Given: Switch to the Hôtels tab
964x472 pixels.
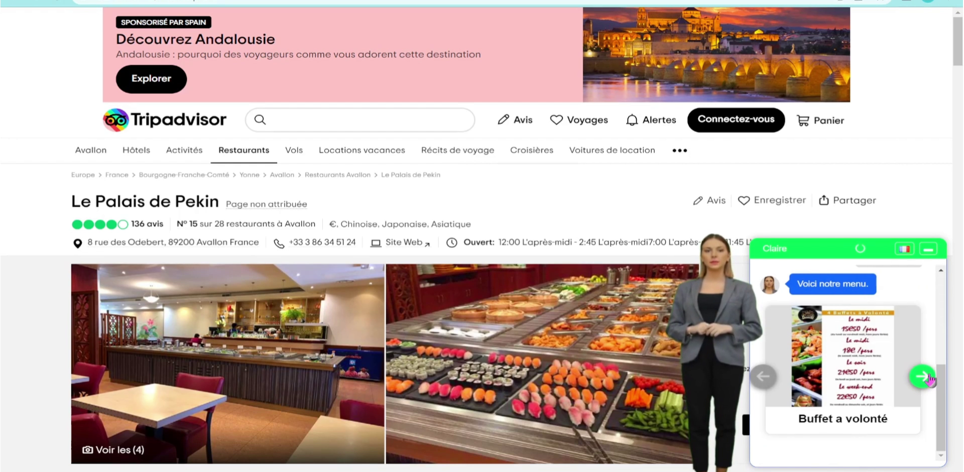Looking at the screenshot, I should point(136,150).
